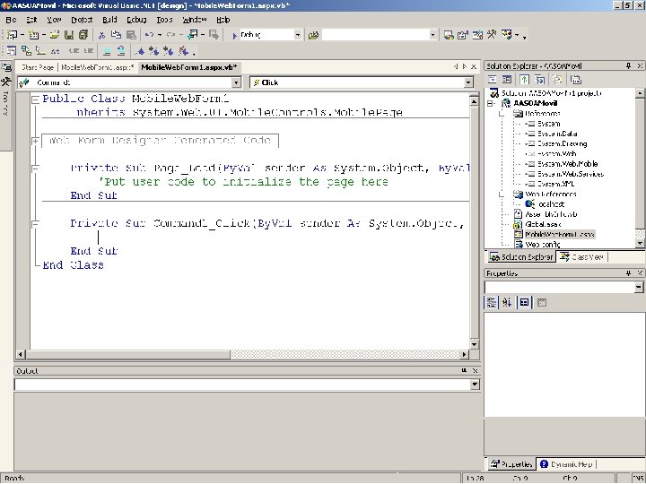Click View Code icon in Solution Explorer
Image resolution: width=646 pixels, height=484 pixels.
pos(493,80)
